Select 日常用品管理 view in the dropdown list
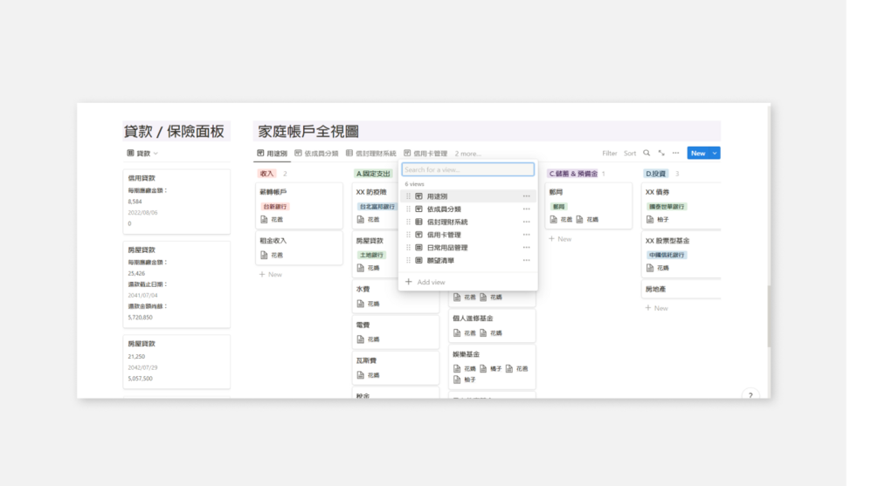Screen dimensions: 878x486 [x=468, y=248]
